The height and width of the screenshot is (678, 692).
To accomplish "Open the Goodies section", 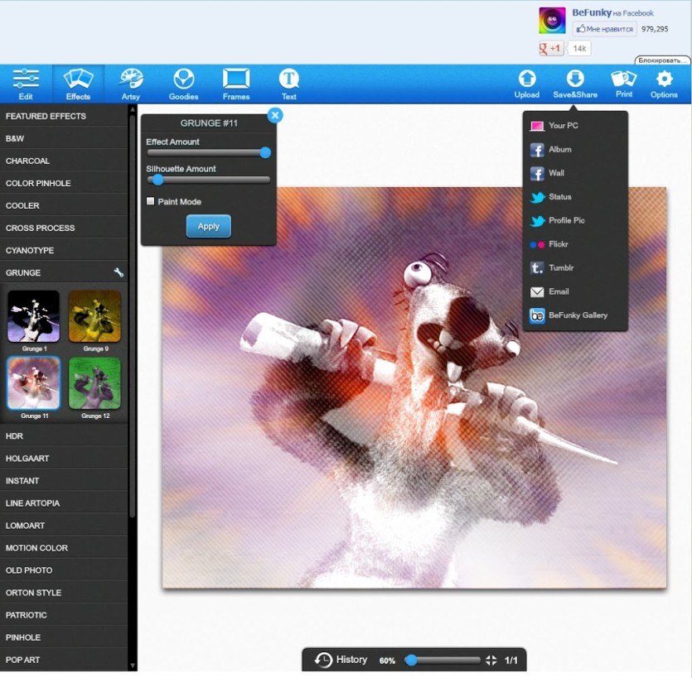I will 184,84.
